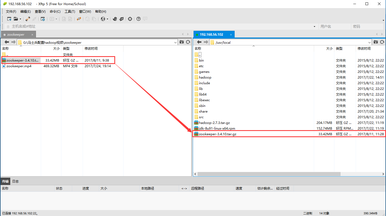Click the Copy toolbar icon
This screenshot has width=386, height=216.
[87, 19]
